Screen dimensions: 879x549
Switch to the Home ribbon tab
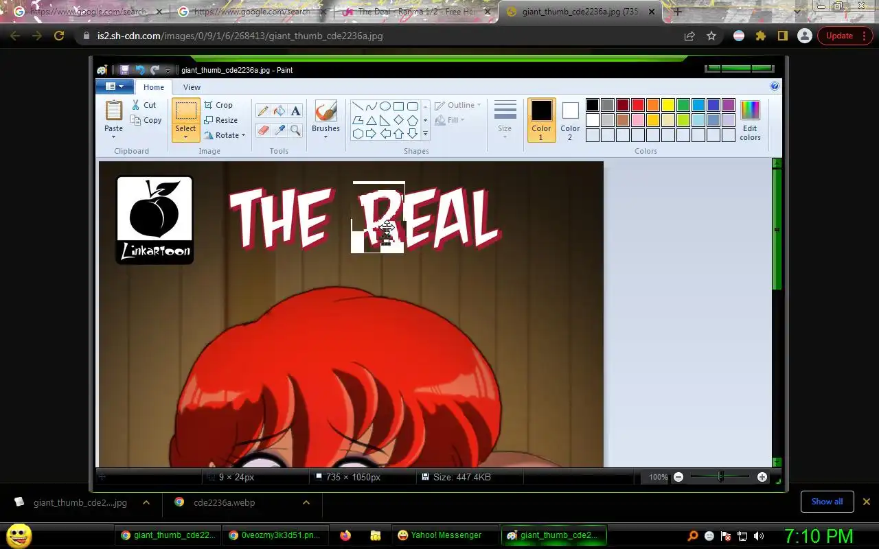pyautogui.click(x=154, y=87)
